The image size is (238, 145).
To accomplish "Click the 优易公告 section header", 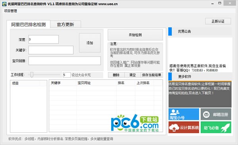I will pyautogui.click(x=200, y=31).
